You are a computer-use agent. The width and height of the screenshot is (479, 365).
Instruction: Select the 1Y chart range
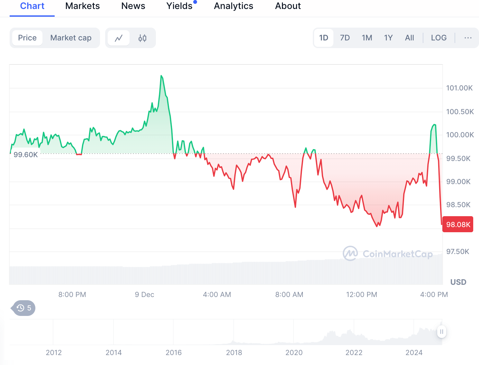388,38
